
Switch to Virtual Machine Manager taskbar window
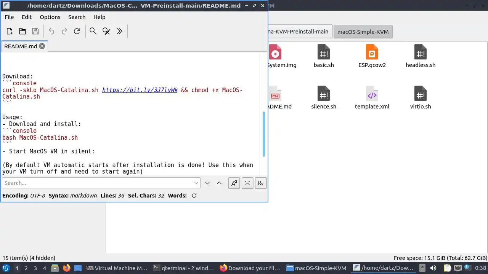click(117, 268)
